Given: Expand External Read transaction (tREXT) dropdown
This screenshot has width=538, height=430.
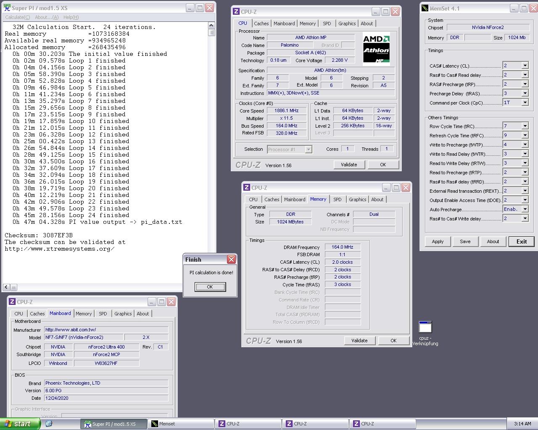Looking at the screenshot, I should point(525,191).
